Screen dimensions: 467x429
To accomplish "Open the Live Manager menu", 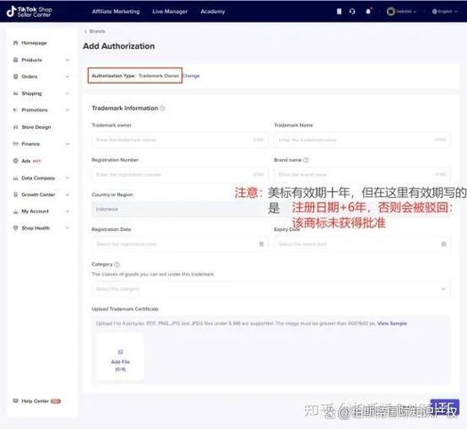I will point(170,12).
